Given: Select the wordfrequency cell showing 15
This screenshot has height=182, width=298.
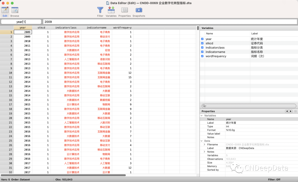Looking at the screenshot, I should (123, 77).
